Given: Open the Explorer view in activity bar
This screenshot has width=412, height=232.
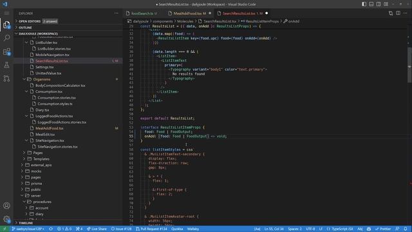Looking at the screenshot, I should [x=6, y=24].
